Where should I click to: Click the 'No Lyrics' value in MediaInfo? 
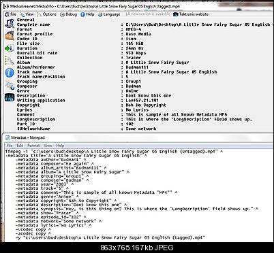click(x=137, y=110)
